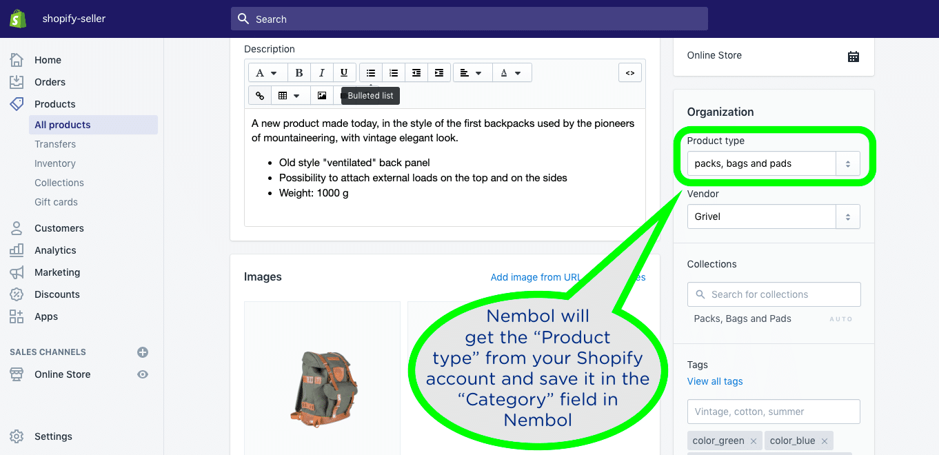Click the Search for collections field
The image size is (939, 455).
774,294
